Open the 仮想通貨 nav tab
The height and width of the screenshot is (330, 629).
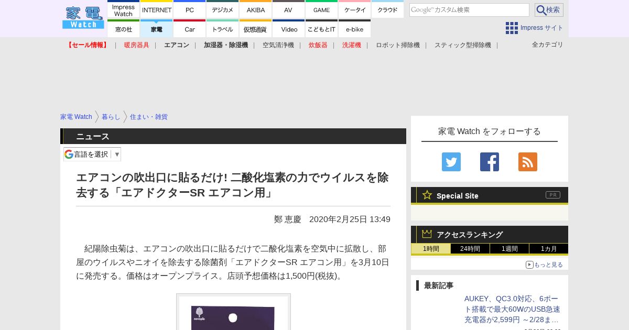click(x=256, y=28)
